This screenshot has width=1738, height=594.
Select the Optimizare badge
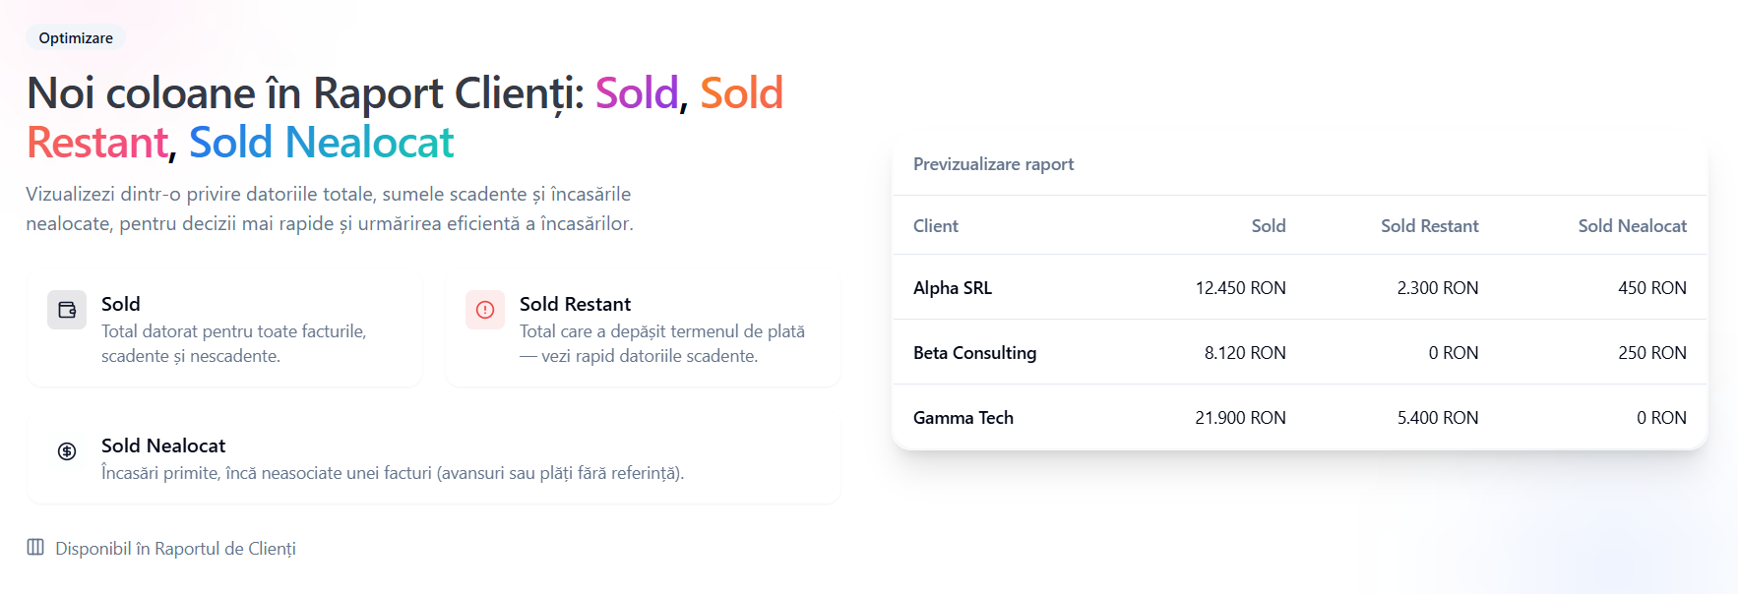click(76, 37)
